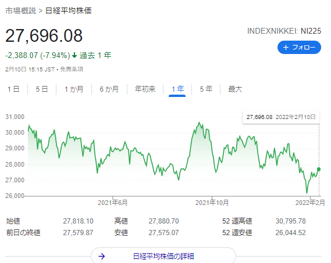Switch chart to 1か月 range

click(x=74, y=89)
